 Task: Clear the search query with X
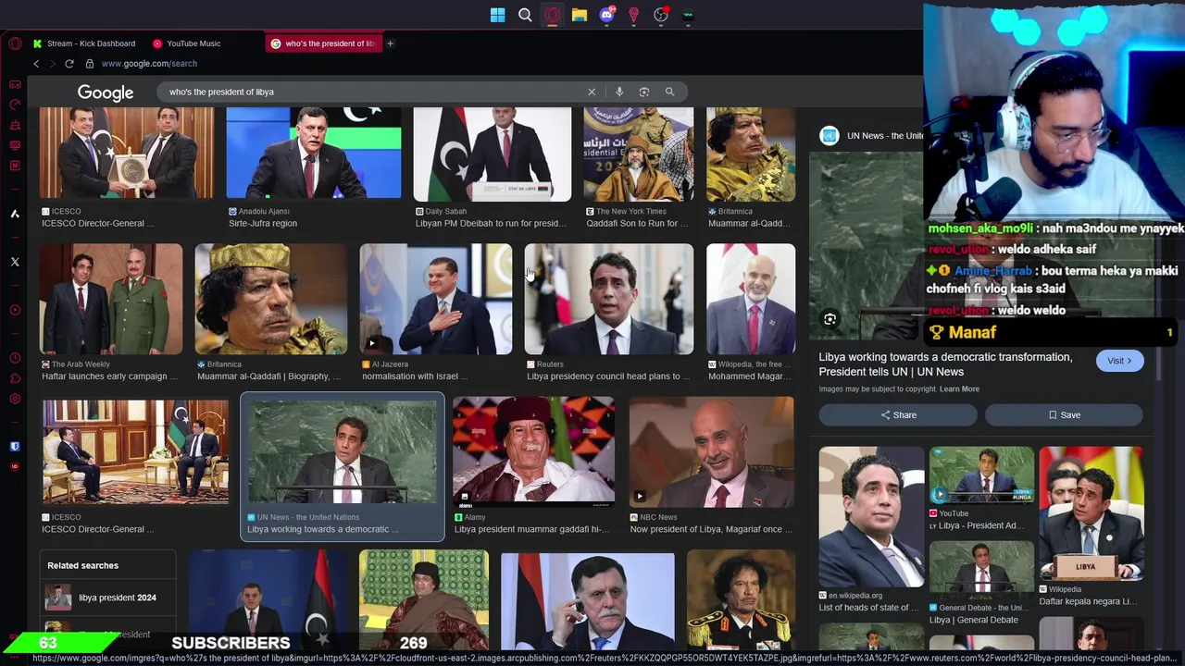pyautogui.click(x=592, y=92)
